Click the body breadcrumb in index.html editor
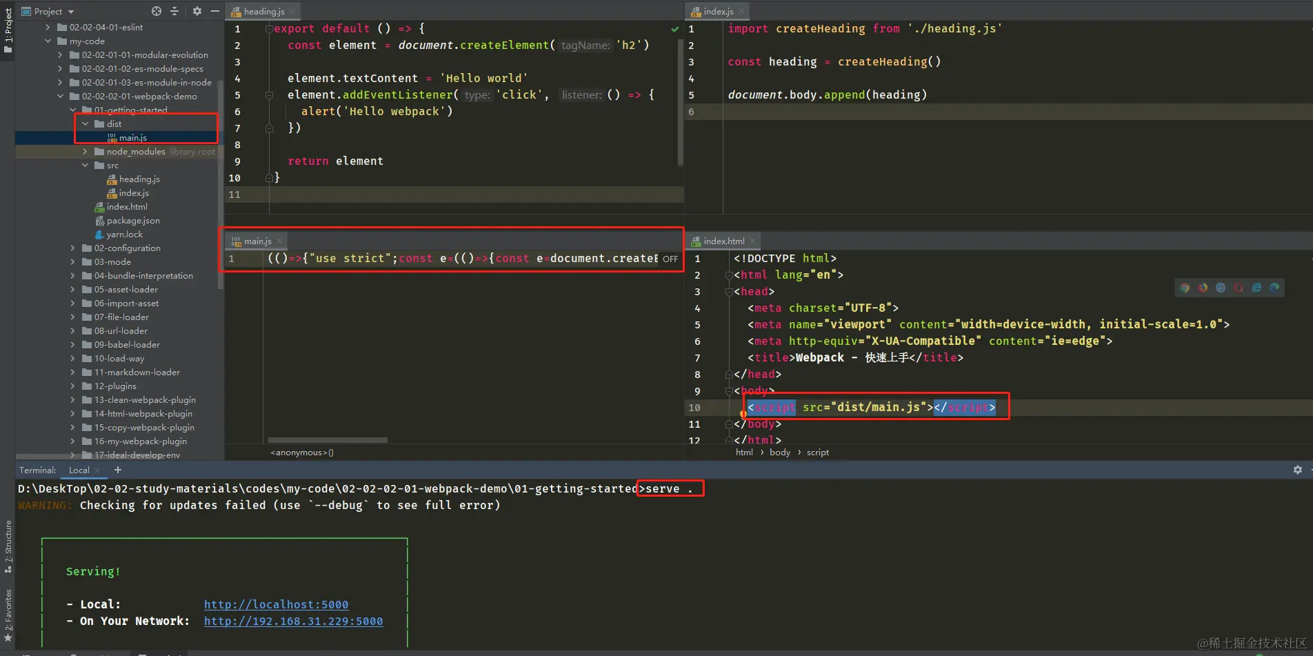 click(x=780, y=453)
